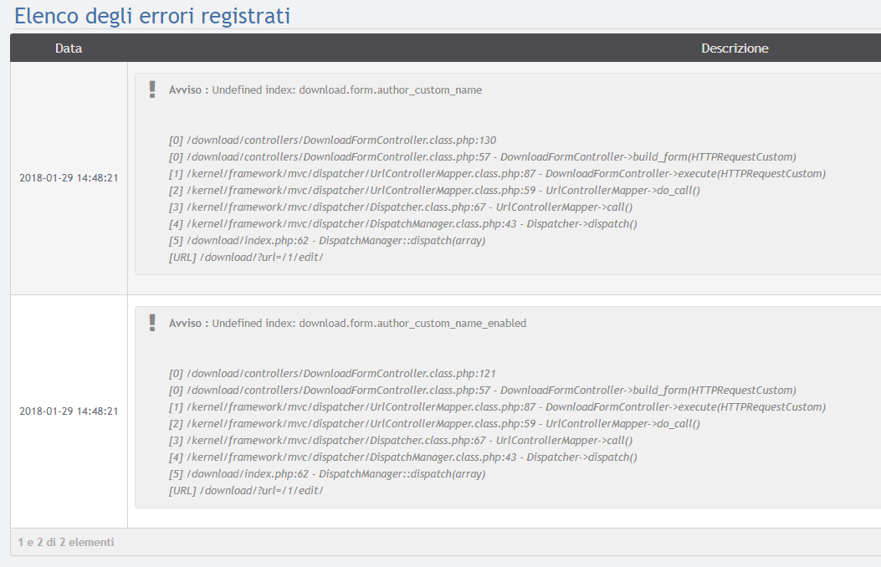Click UrlControllerMapper.class.php:59 line in first error
Image resolution: width=881 pixels, height=567 pixels.
(434, 191)
